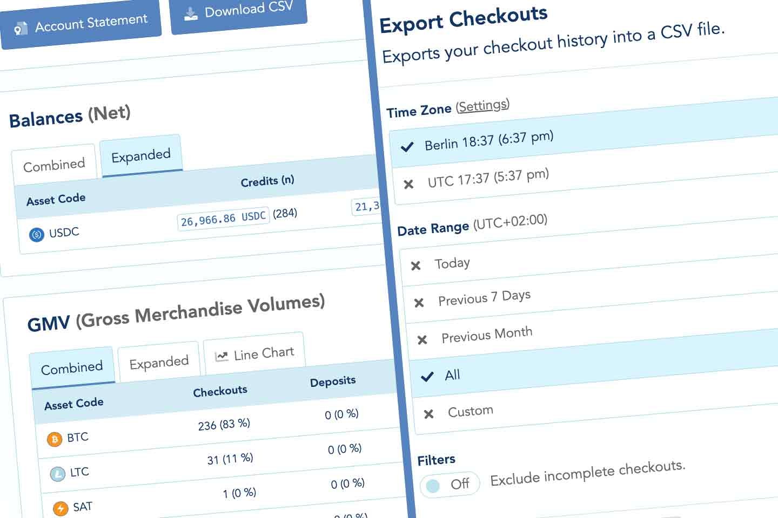The image size is (778, 518).
Task: Toggle the Exclude incomplete checkouts switch
Action: [450, 485]
